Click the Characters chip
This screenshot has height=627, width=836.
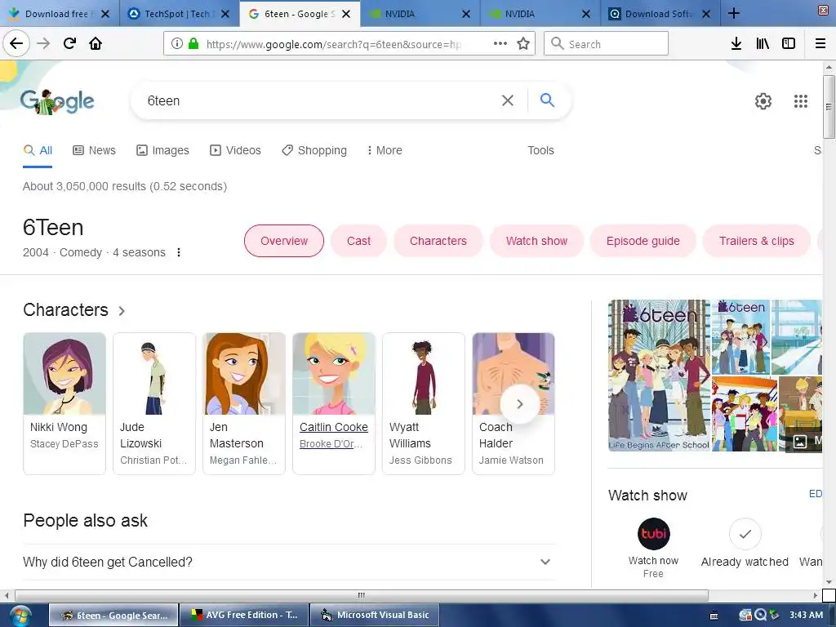coord(438,241)
